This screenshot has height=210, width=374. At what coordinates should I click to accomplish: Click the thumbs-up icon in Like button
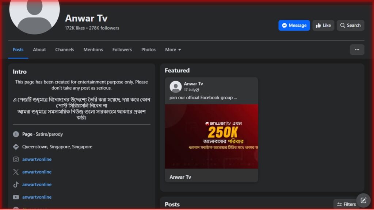tap(318, 26)
